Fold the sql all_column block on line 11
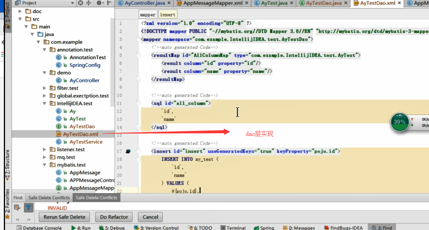Screen dimensions: 429x230 (138, 103)
